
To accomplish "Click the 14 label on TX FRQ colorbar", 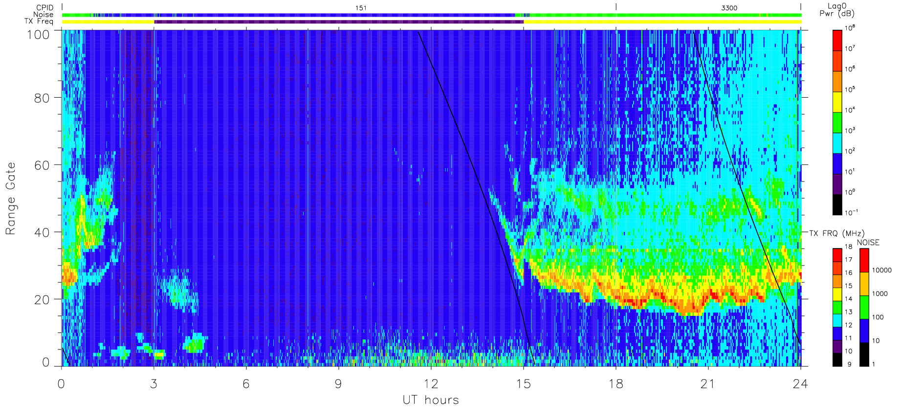I will click(x=849, y=299).
